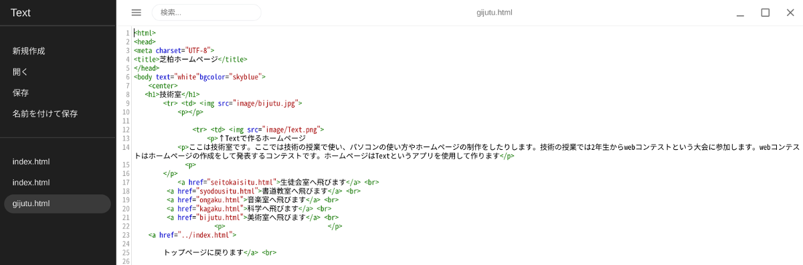The width and height of the screenshot is (803, 265).
Task: Select 新規作成 to create a new file
Action: [x=29, y=51]
